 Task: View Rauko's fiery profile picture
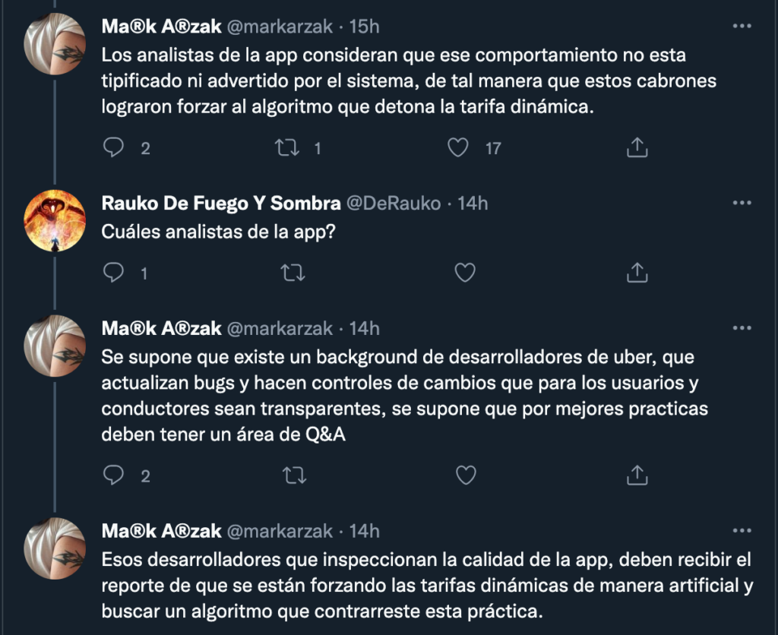[54, 220]
